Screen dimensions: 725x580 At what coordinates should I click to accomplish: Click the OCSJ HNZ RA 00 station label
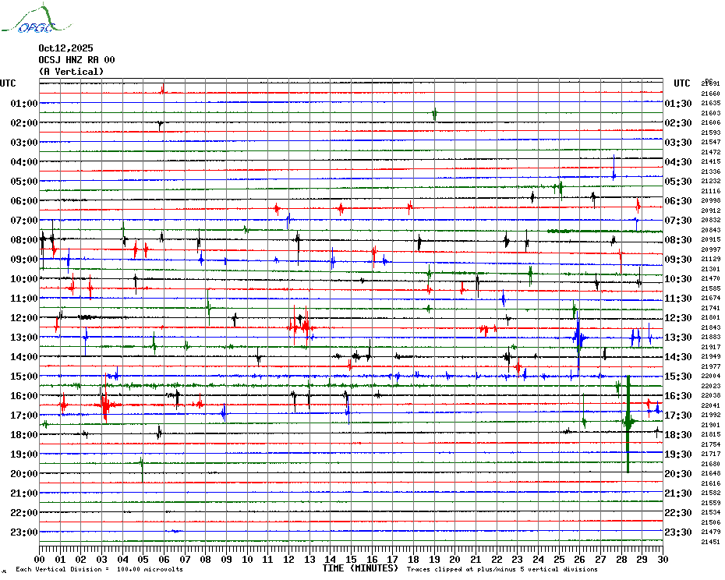tap(76, 60)
